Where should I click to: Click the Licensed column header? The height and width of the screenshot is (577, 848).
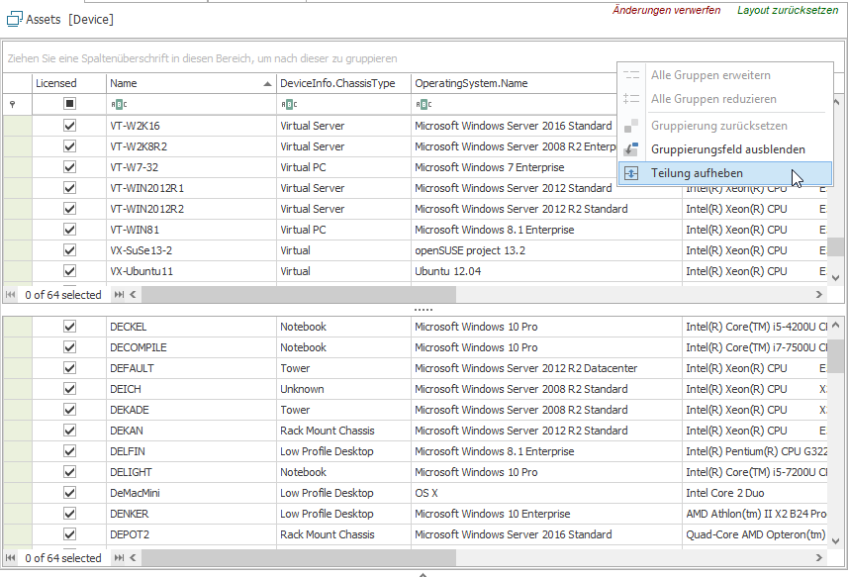pos(69,83)
